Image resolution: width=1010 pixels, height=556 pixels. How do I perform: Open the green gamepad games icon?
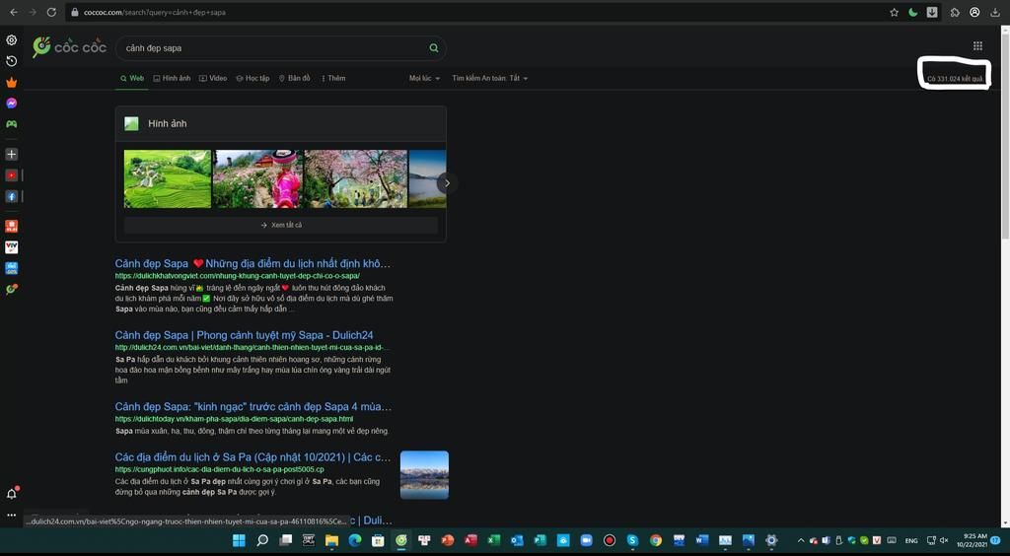[12, 124]
